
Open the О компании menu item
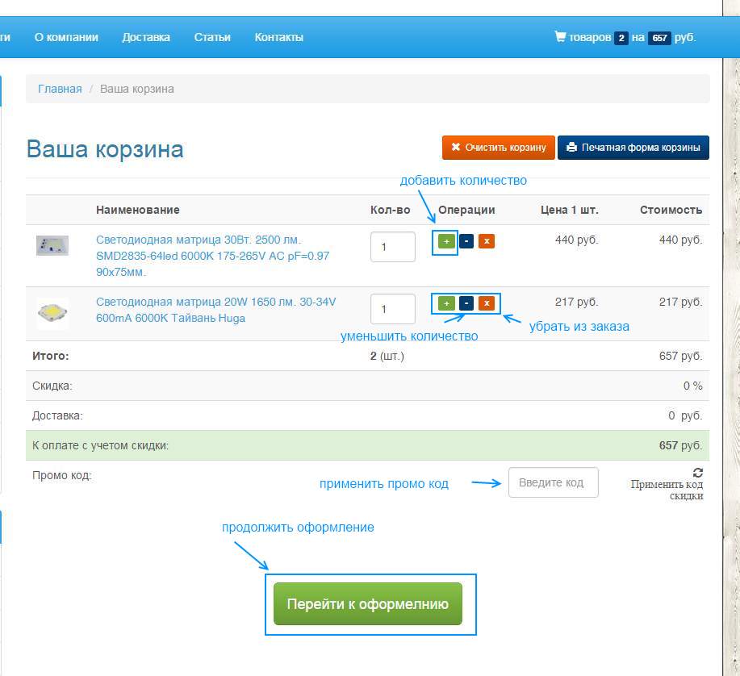point(66,37)
